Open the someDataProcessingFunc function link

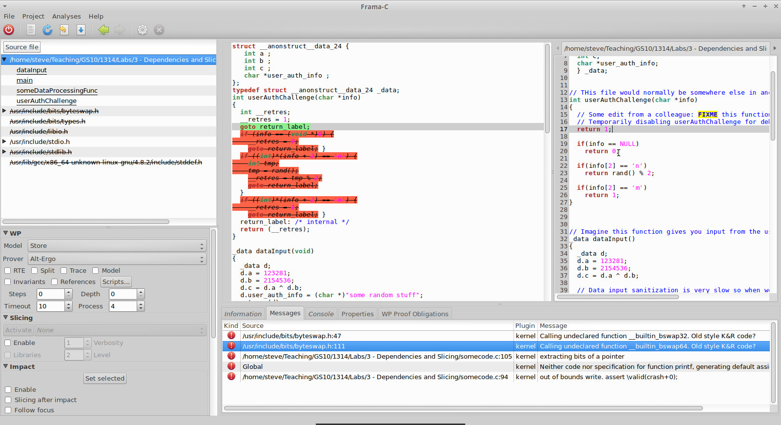pos(57,91)
